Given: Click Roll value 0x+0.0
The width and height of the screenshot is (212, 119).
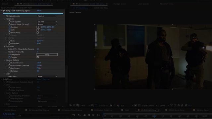Looking at the screenshot, I should pos(40,41).
